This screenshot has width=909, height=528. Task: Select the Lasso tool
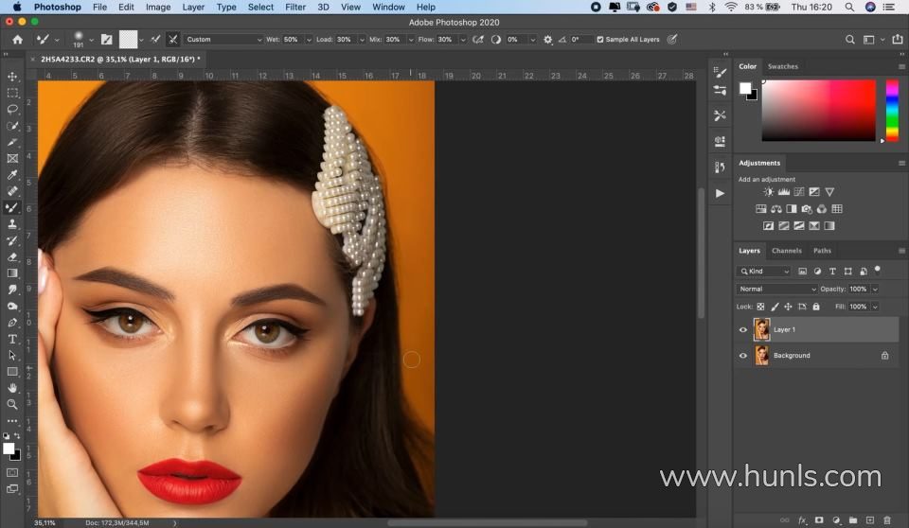pos(12,109)
